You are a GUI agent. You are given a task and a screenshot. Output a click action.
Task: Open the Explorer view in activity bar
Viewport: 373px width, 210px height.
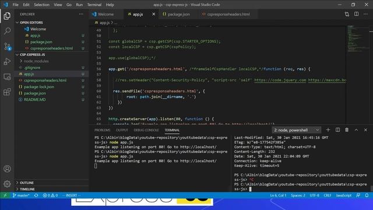click(7, 16)
